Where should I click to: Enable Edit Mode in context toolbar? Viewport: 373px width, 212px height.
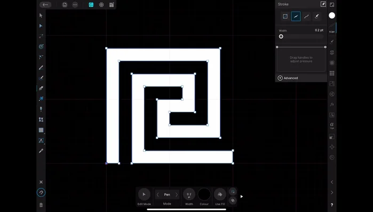click(144, 194)
